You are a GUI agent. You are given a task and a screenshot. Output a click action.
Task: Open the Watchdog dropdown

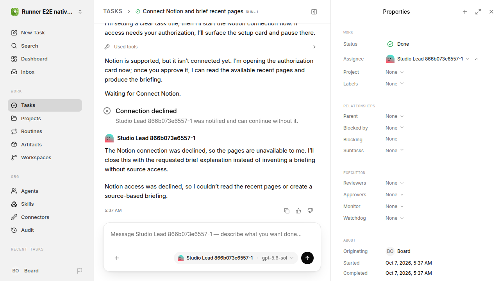[395, 218]
